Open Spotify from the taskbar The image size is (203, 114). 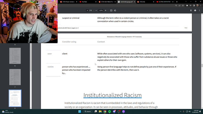[x=109, y=111]
